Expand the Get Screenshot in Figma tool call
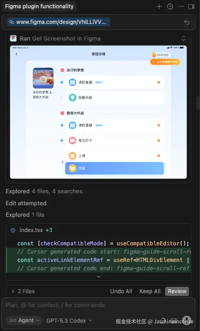This screenshot has height=331, width=200. [183, 38]
